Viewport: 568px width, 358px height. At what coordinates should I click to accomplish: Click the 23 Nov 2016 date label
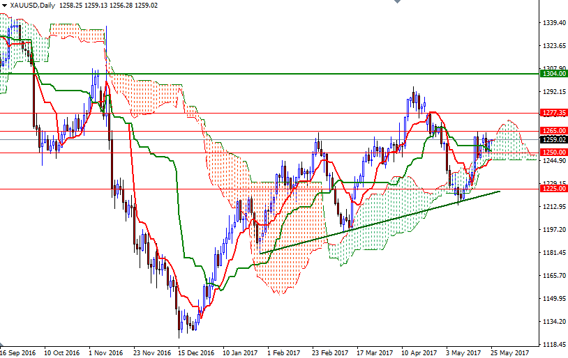(x=152, y=352)
